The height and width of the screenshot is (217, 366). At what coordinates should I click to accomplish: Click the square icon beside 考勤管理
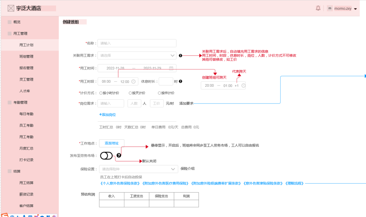coord(10,102)
